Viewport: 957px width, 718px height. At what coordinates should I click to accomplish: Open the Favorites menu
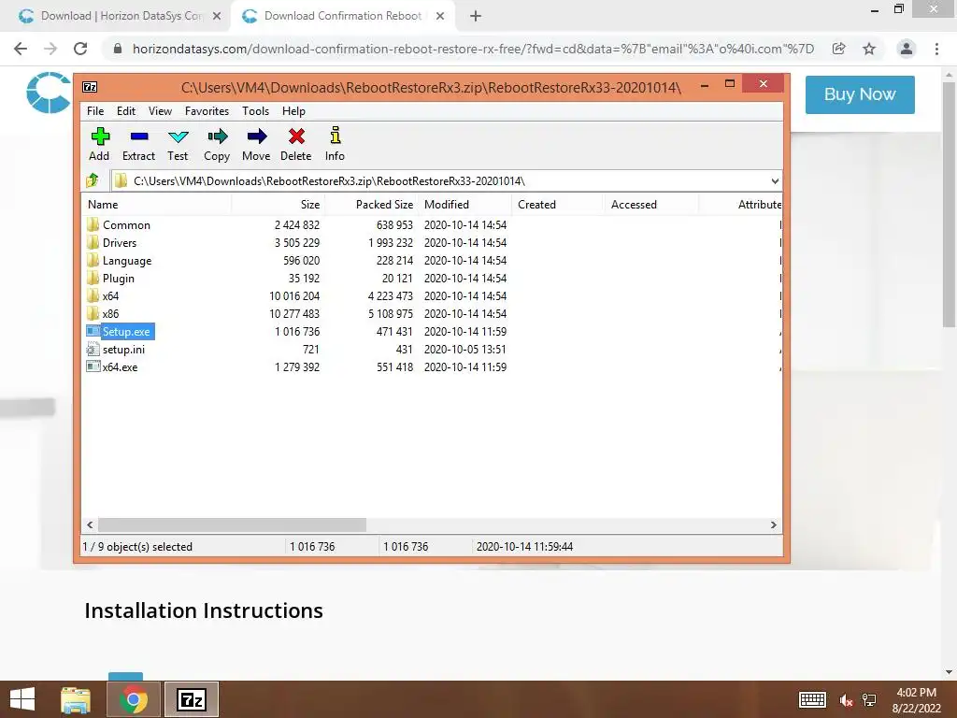[207, 111]
